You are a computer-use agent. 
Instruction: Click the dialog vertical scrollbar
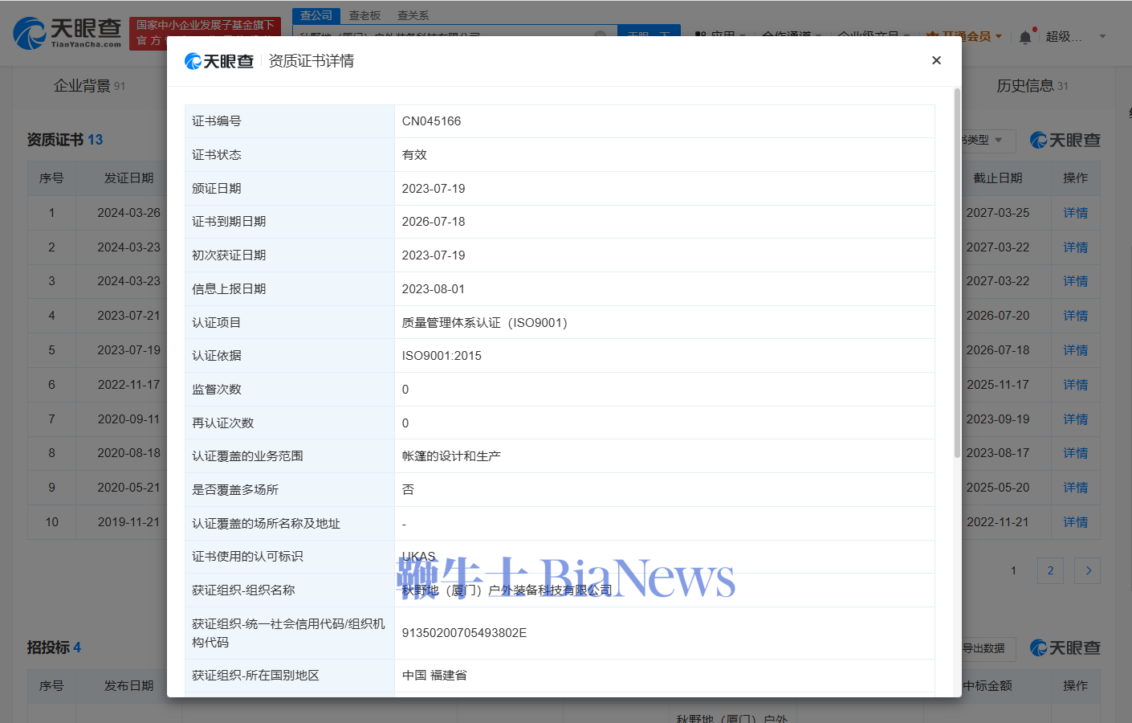(957, 273)
